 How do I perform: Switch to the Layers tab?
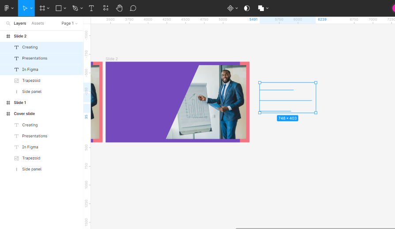[x=20, y=23]
